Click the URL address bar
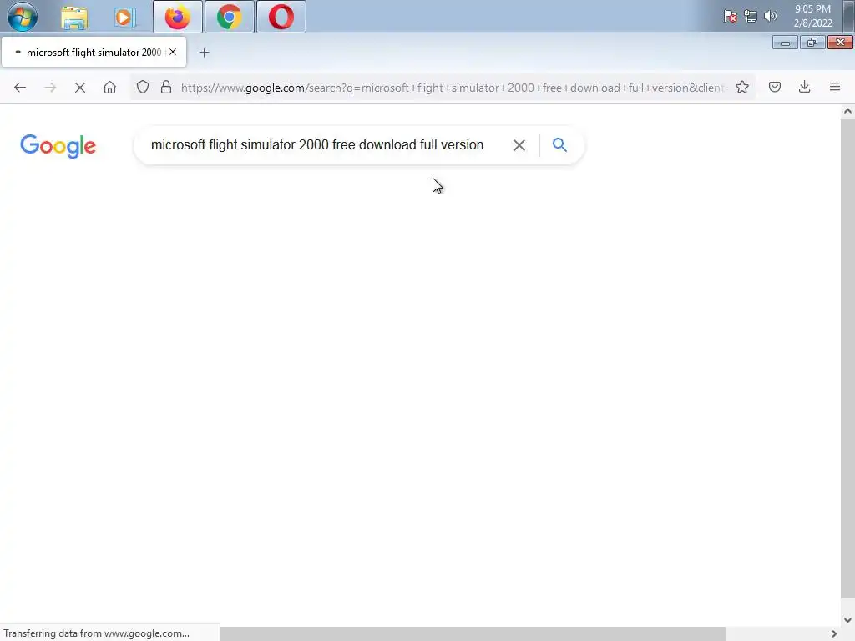The height and width of the screenshot is (641, 855). [x=453, y=87]
